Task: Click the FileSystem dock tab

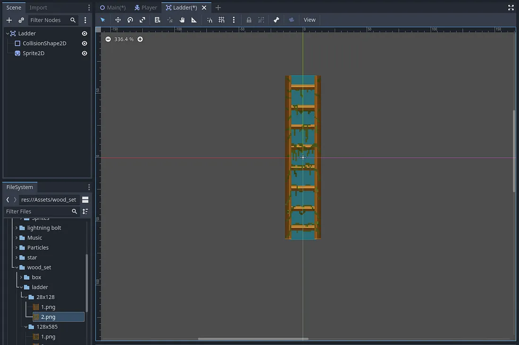Action: tap(19, 187)
